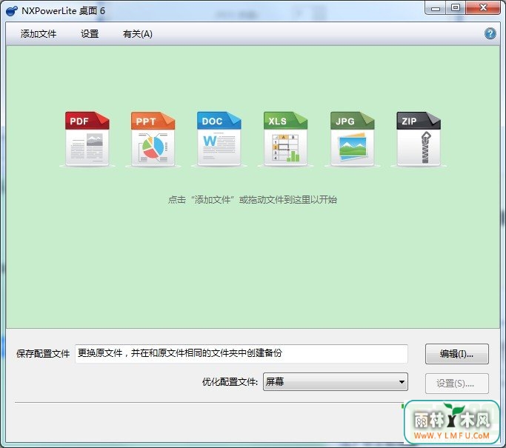Click the 保存配置文件 label
The height and width of the screenshot is (448, 506).
[43, 354]
